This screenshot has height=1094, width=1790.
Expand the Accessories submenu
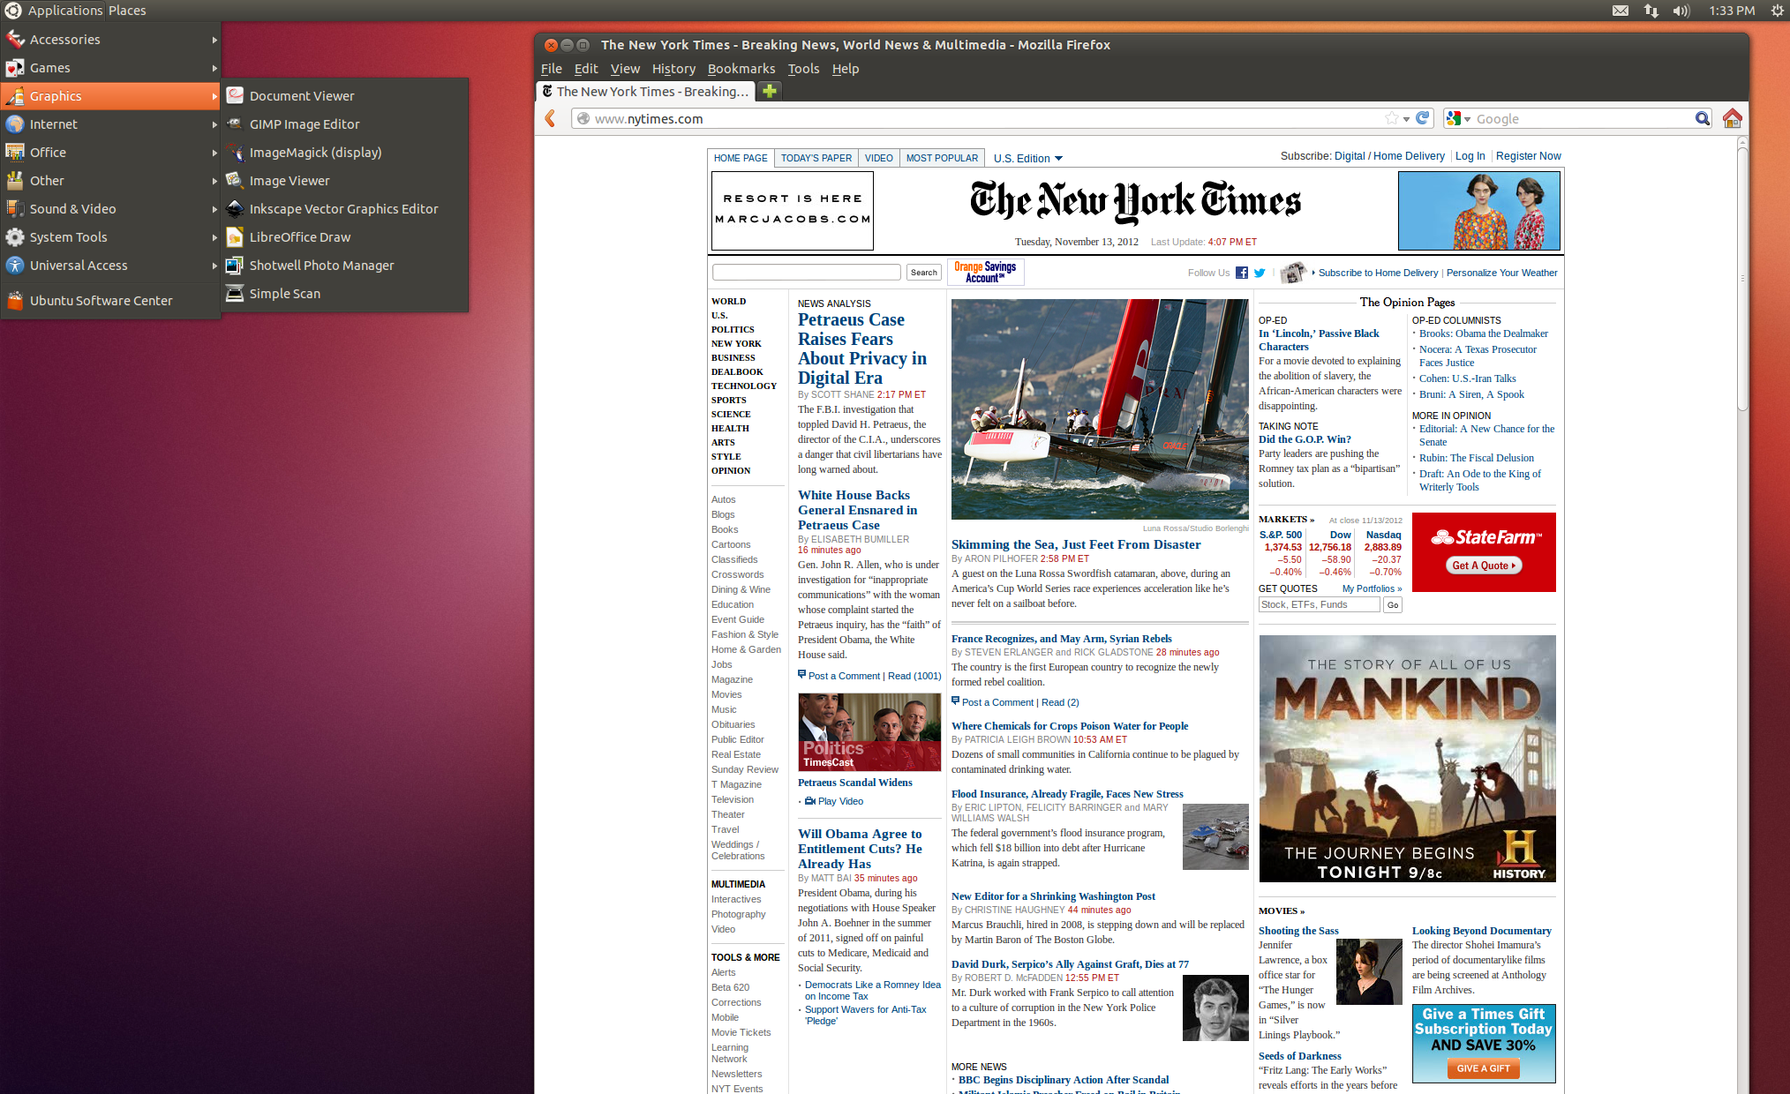click(110, 40)
